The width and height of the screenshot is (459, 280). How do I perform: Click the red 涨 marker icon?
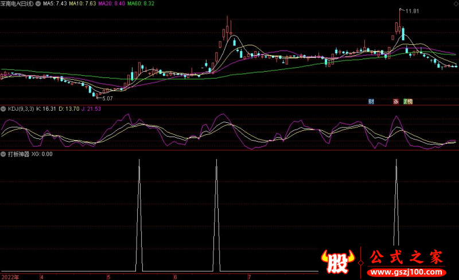pyautogui.click(x=396, y=102)
